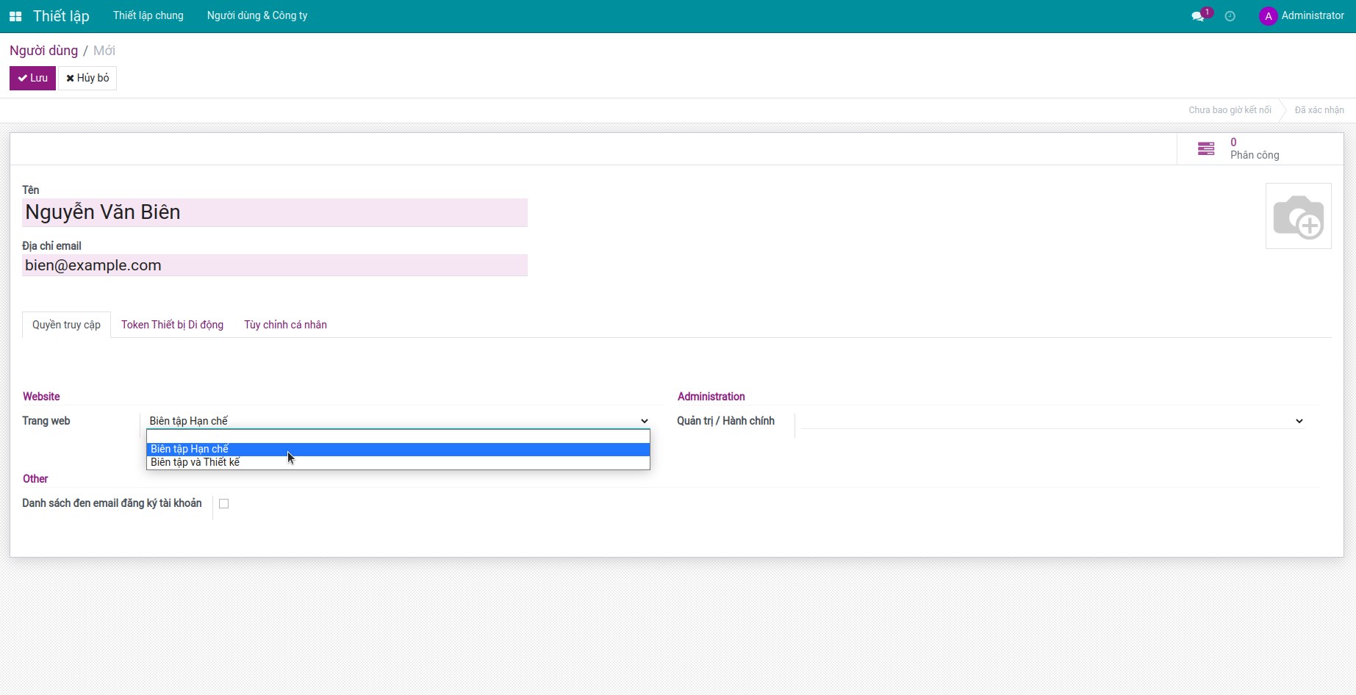Click the email address input field

tap(274, 265)
